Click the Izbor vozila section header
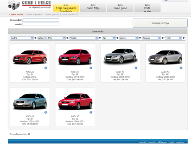 coord(98,31)
